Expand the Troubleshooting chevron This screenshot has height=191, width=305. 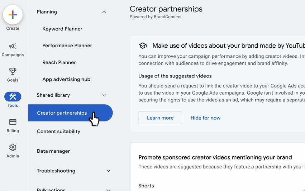point(108,171)
